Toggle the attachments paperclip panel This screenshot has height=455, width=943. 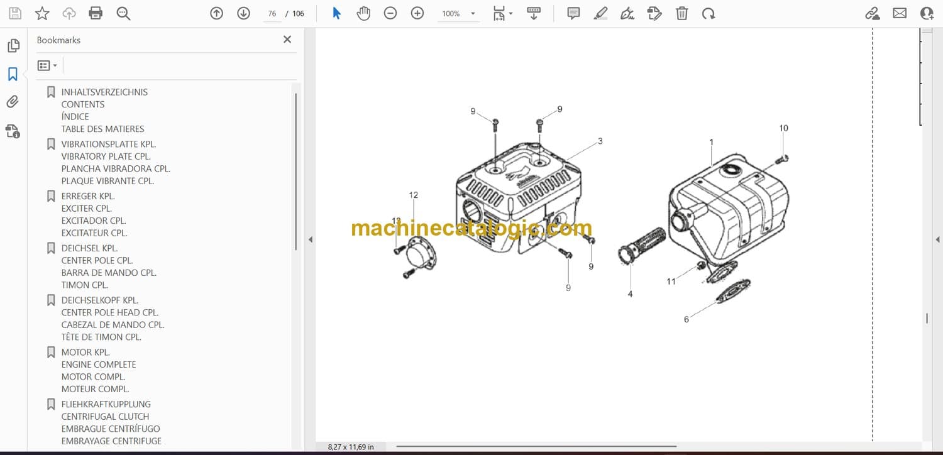click(13, 102)
